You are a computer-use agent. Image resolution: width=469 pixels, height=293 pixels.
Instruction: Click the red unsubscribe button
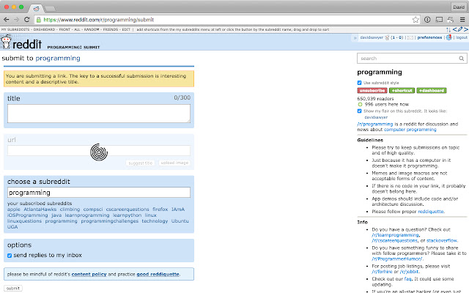372,91
